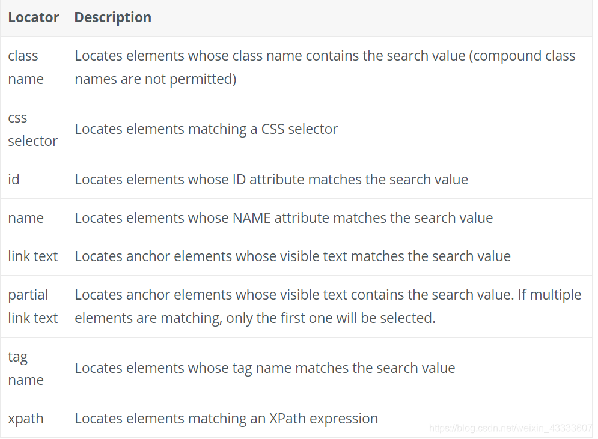Select the link text locator cell
The image size is (598, 439).
point(33,256)
